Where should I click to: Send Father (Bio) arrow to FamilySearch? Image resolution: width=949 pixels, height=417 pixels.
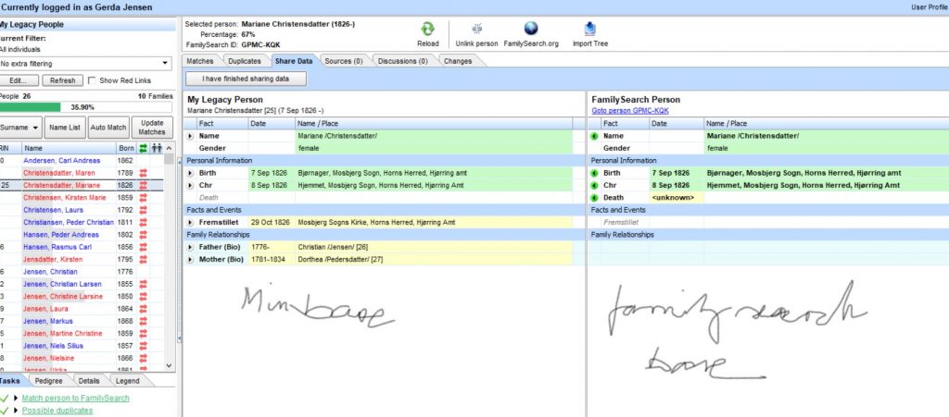click(x=190, y=248)
